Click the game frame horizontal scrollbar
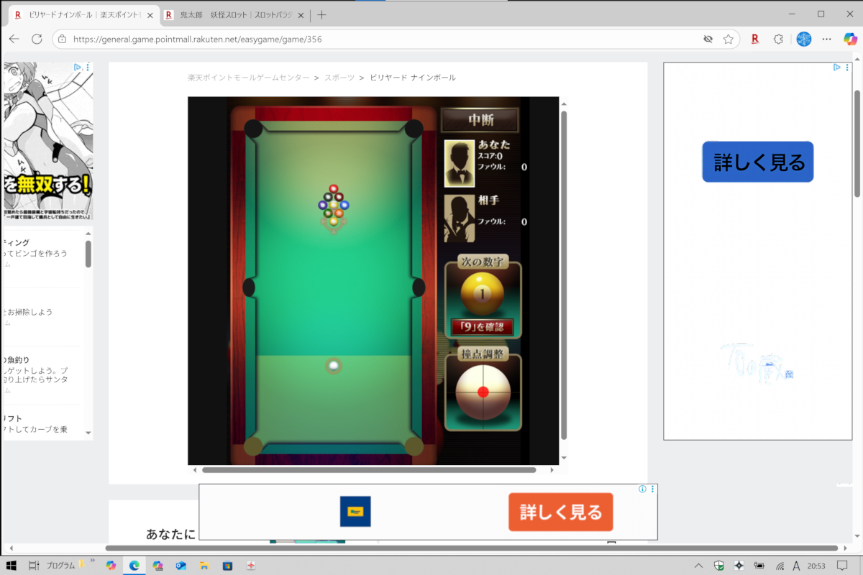Viewport: 863px width, 575px height. tap(369, 470)
